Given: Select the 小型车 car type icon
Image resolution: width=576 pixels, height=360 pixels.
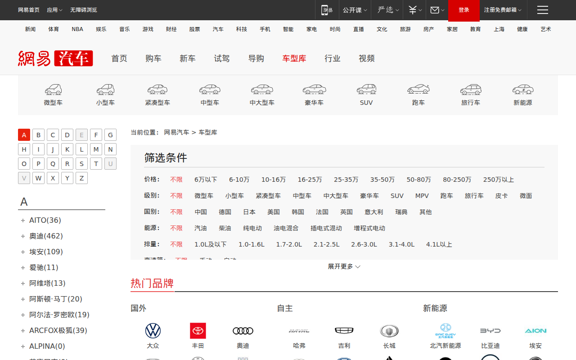Looking at the screenshot, I should click(x=105, y=89).
